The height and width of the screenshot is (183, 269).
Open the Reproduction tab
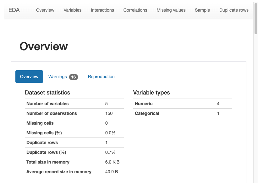[101, 77]
